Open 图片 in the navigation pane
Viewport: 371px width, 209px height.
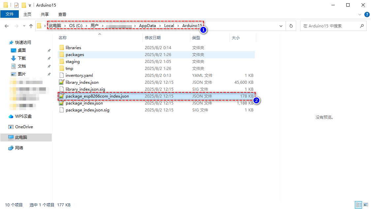[x=22, y=74]
